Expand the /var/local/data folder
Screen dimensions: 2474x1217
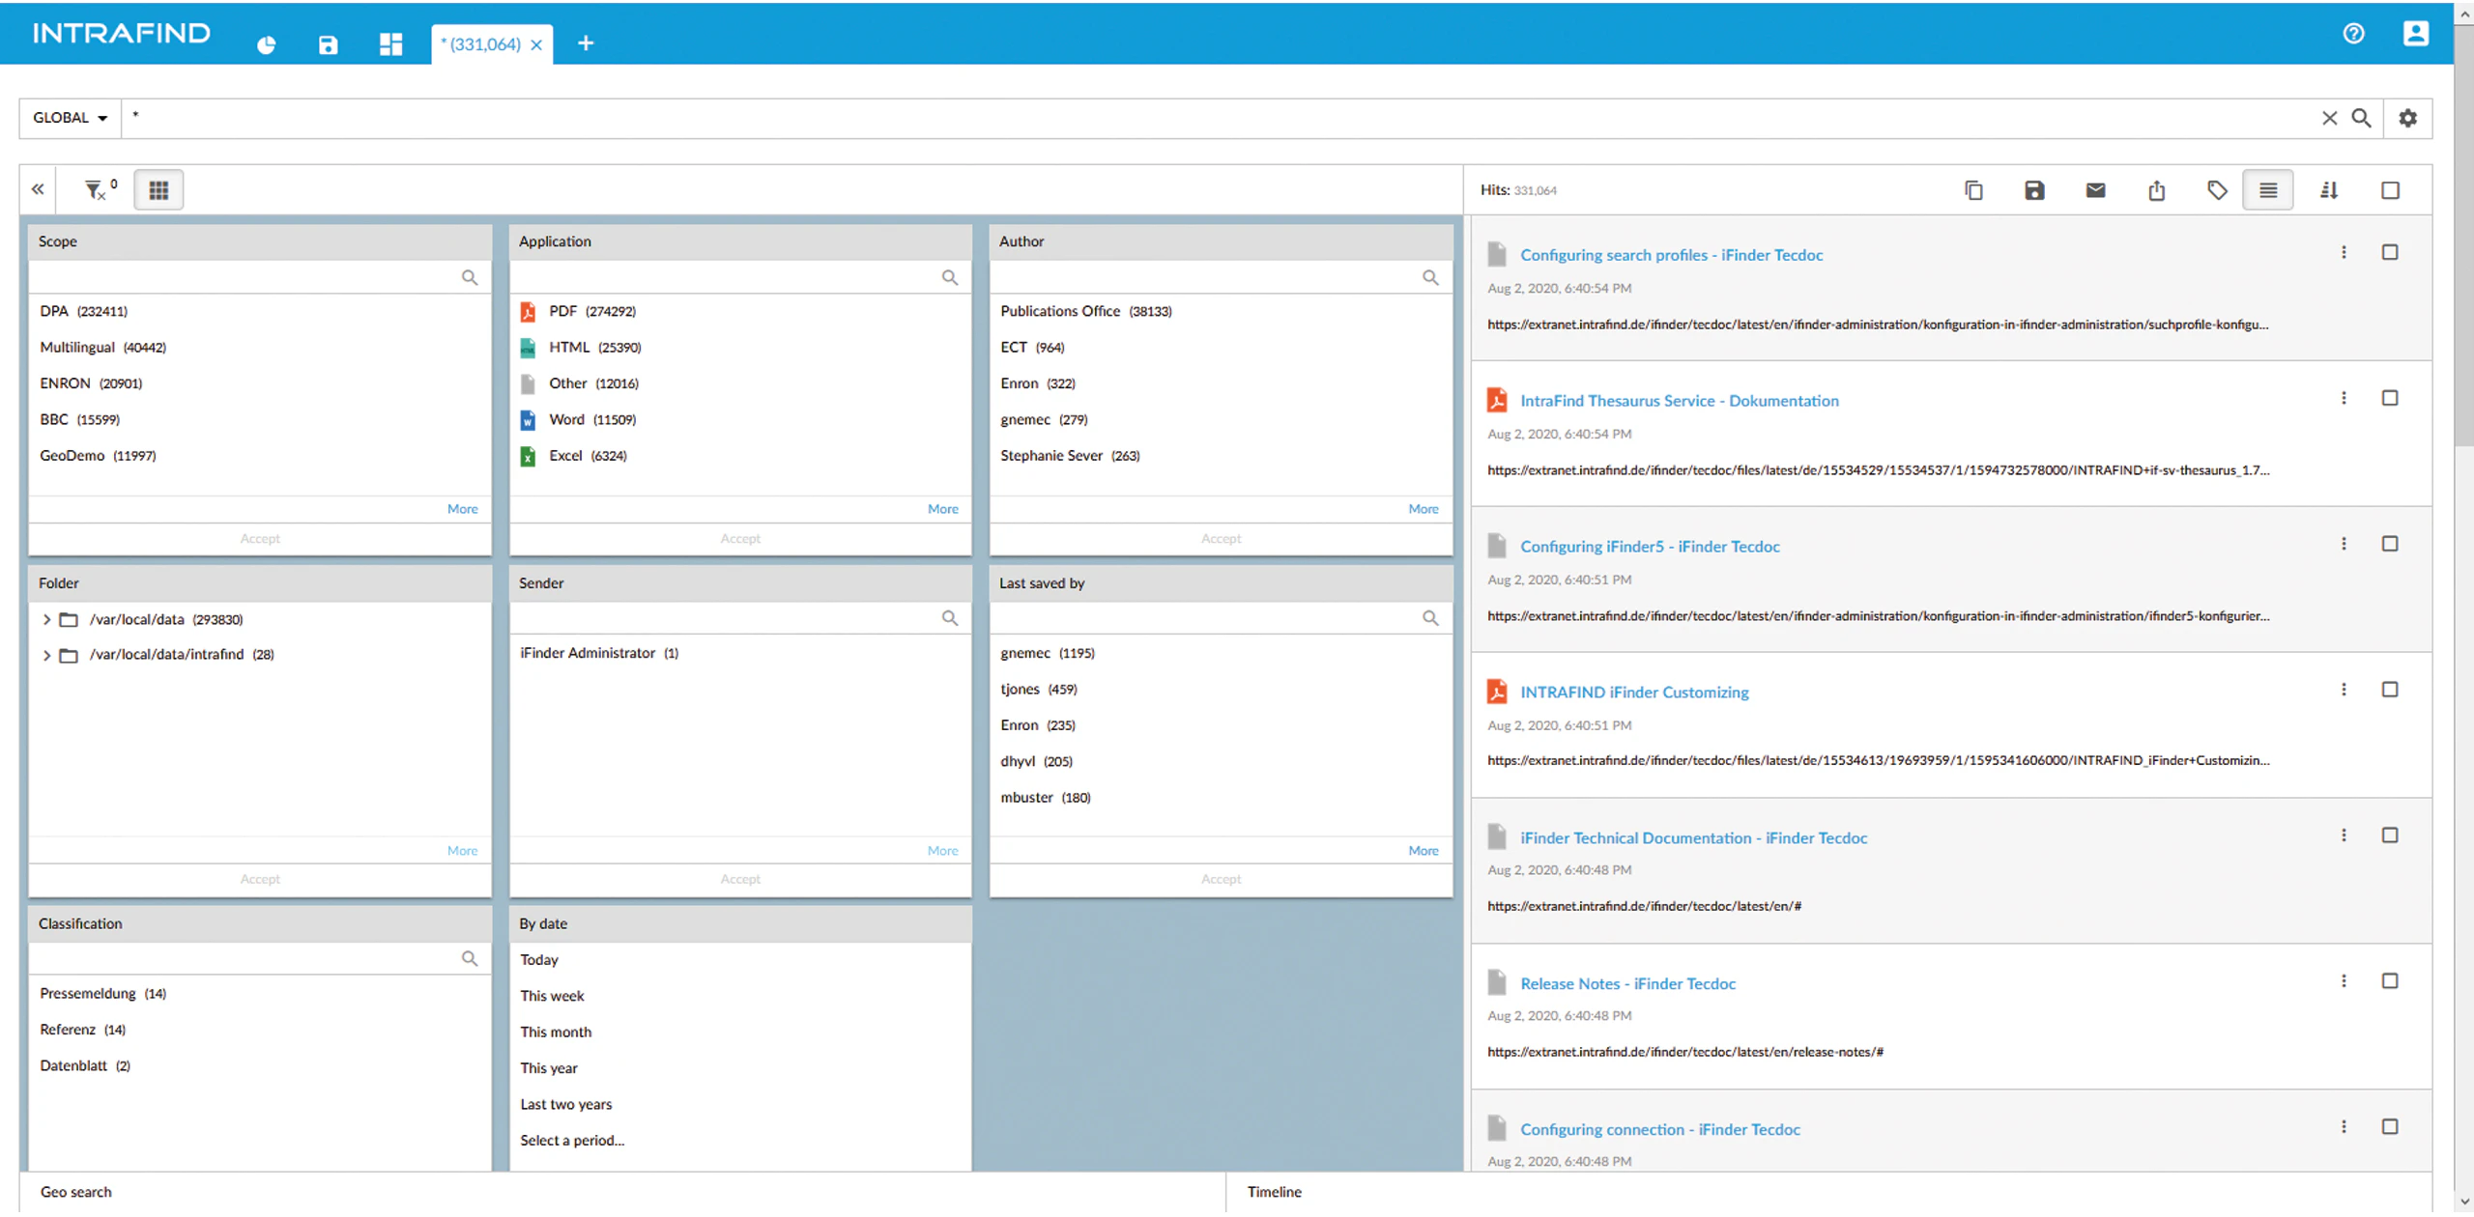45,619
